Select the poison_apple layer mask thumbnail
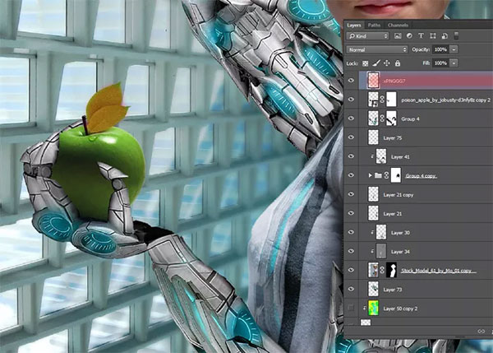The image size is (493, 353). tap(391, 100)
